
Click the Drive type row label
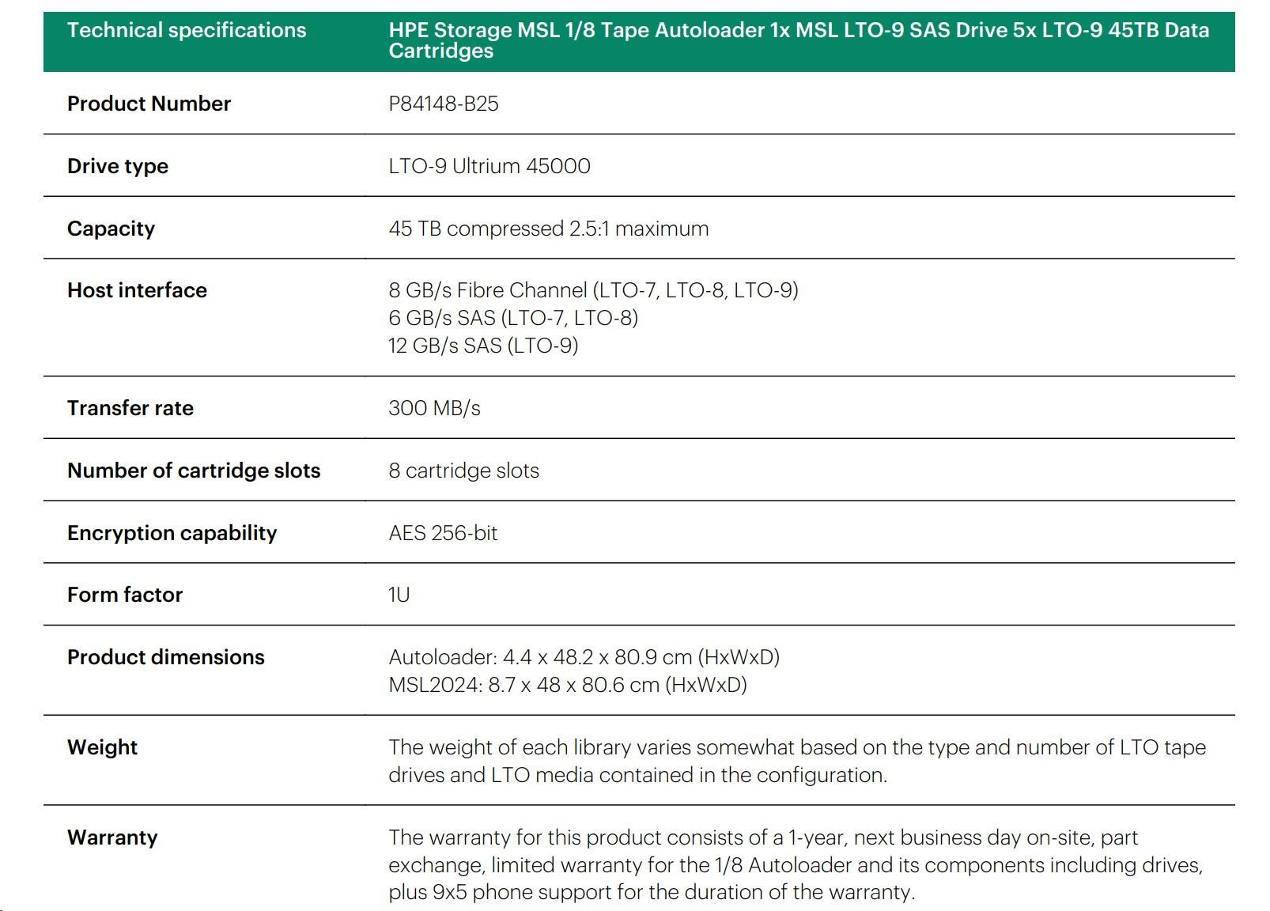point(117,166)
